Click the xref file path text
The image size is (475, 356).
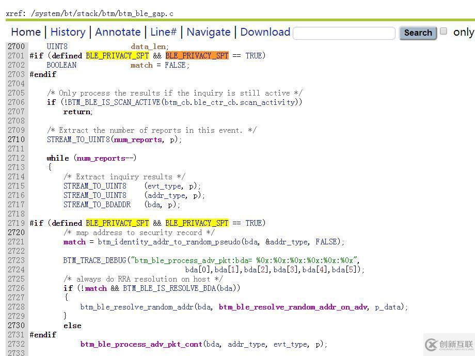(x=102, y=13)
